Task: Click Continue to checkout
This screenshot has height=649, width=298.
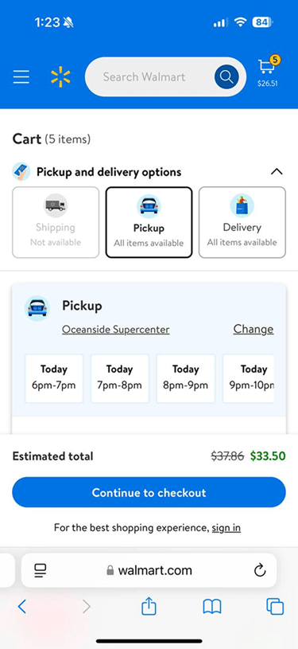Action: [149, 492]
